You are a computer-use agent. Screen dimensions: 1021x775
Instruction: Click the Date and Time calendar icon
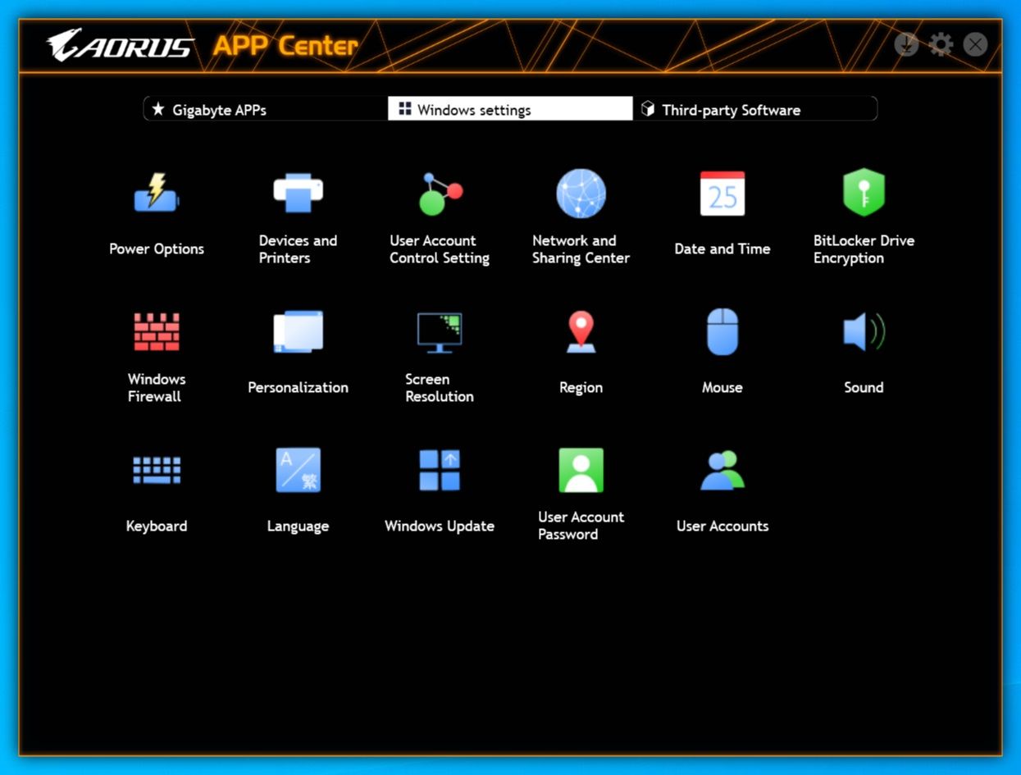[722, 194]
